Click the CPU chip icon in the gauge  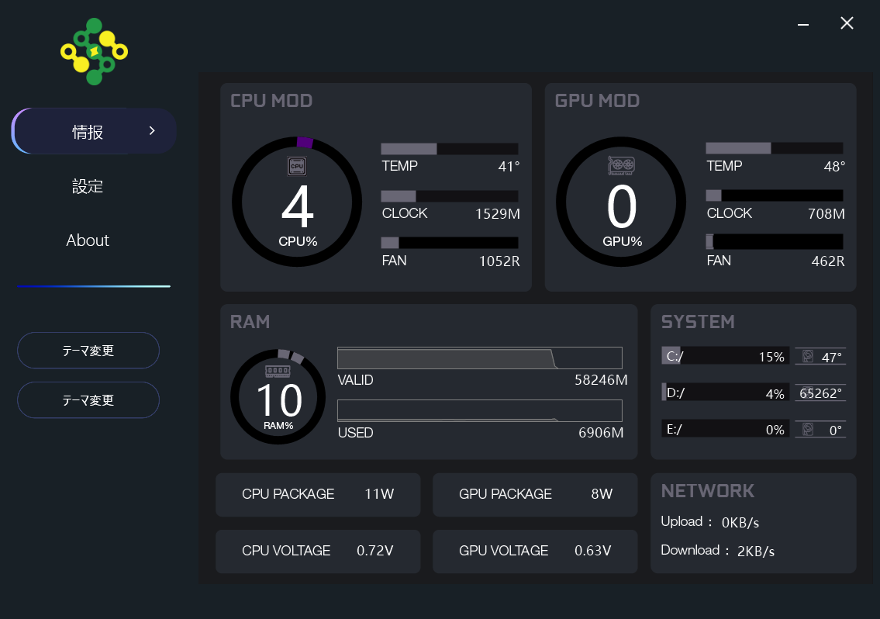[x=297, y=165]
